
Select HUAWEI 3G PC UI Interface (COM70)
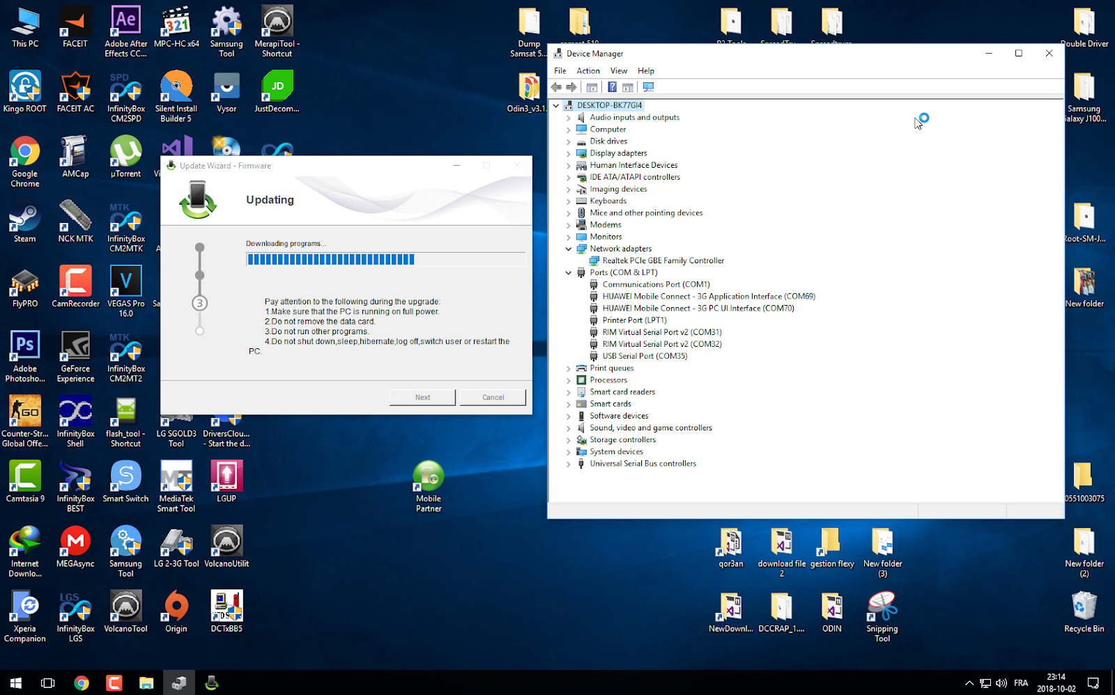(x=698, y=308)
